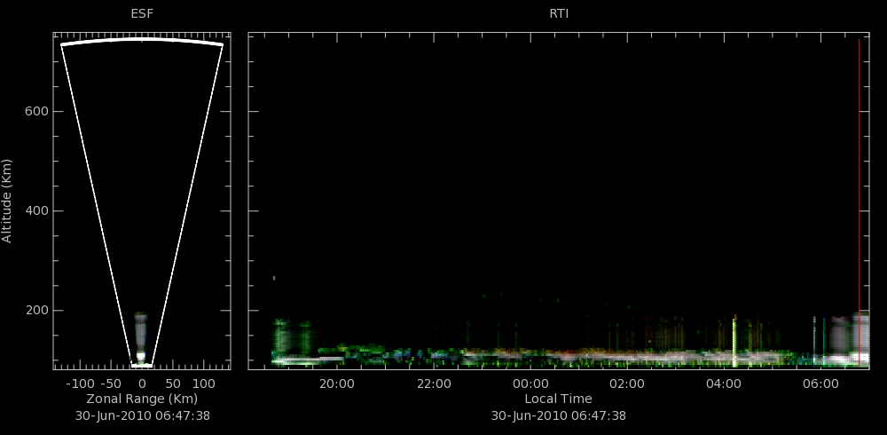Screen dimensions: 887x435
Task: Click the -50 zonal range tick label
Action: [x=112, y=384]
